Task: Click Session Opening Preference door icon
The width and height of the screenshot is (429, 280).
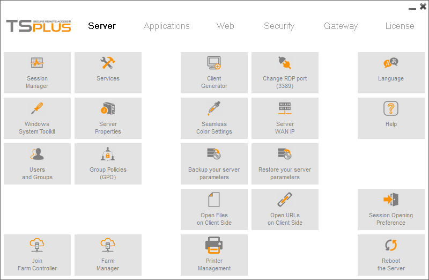Action: tap(391, 200)
